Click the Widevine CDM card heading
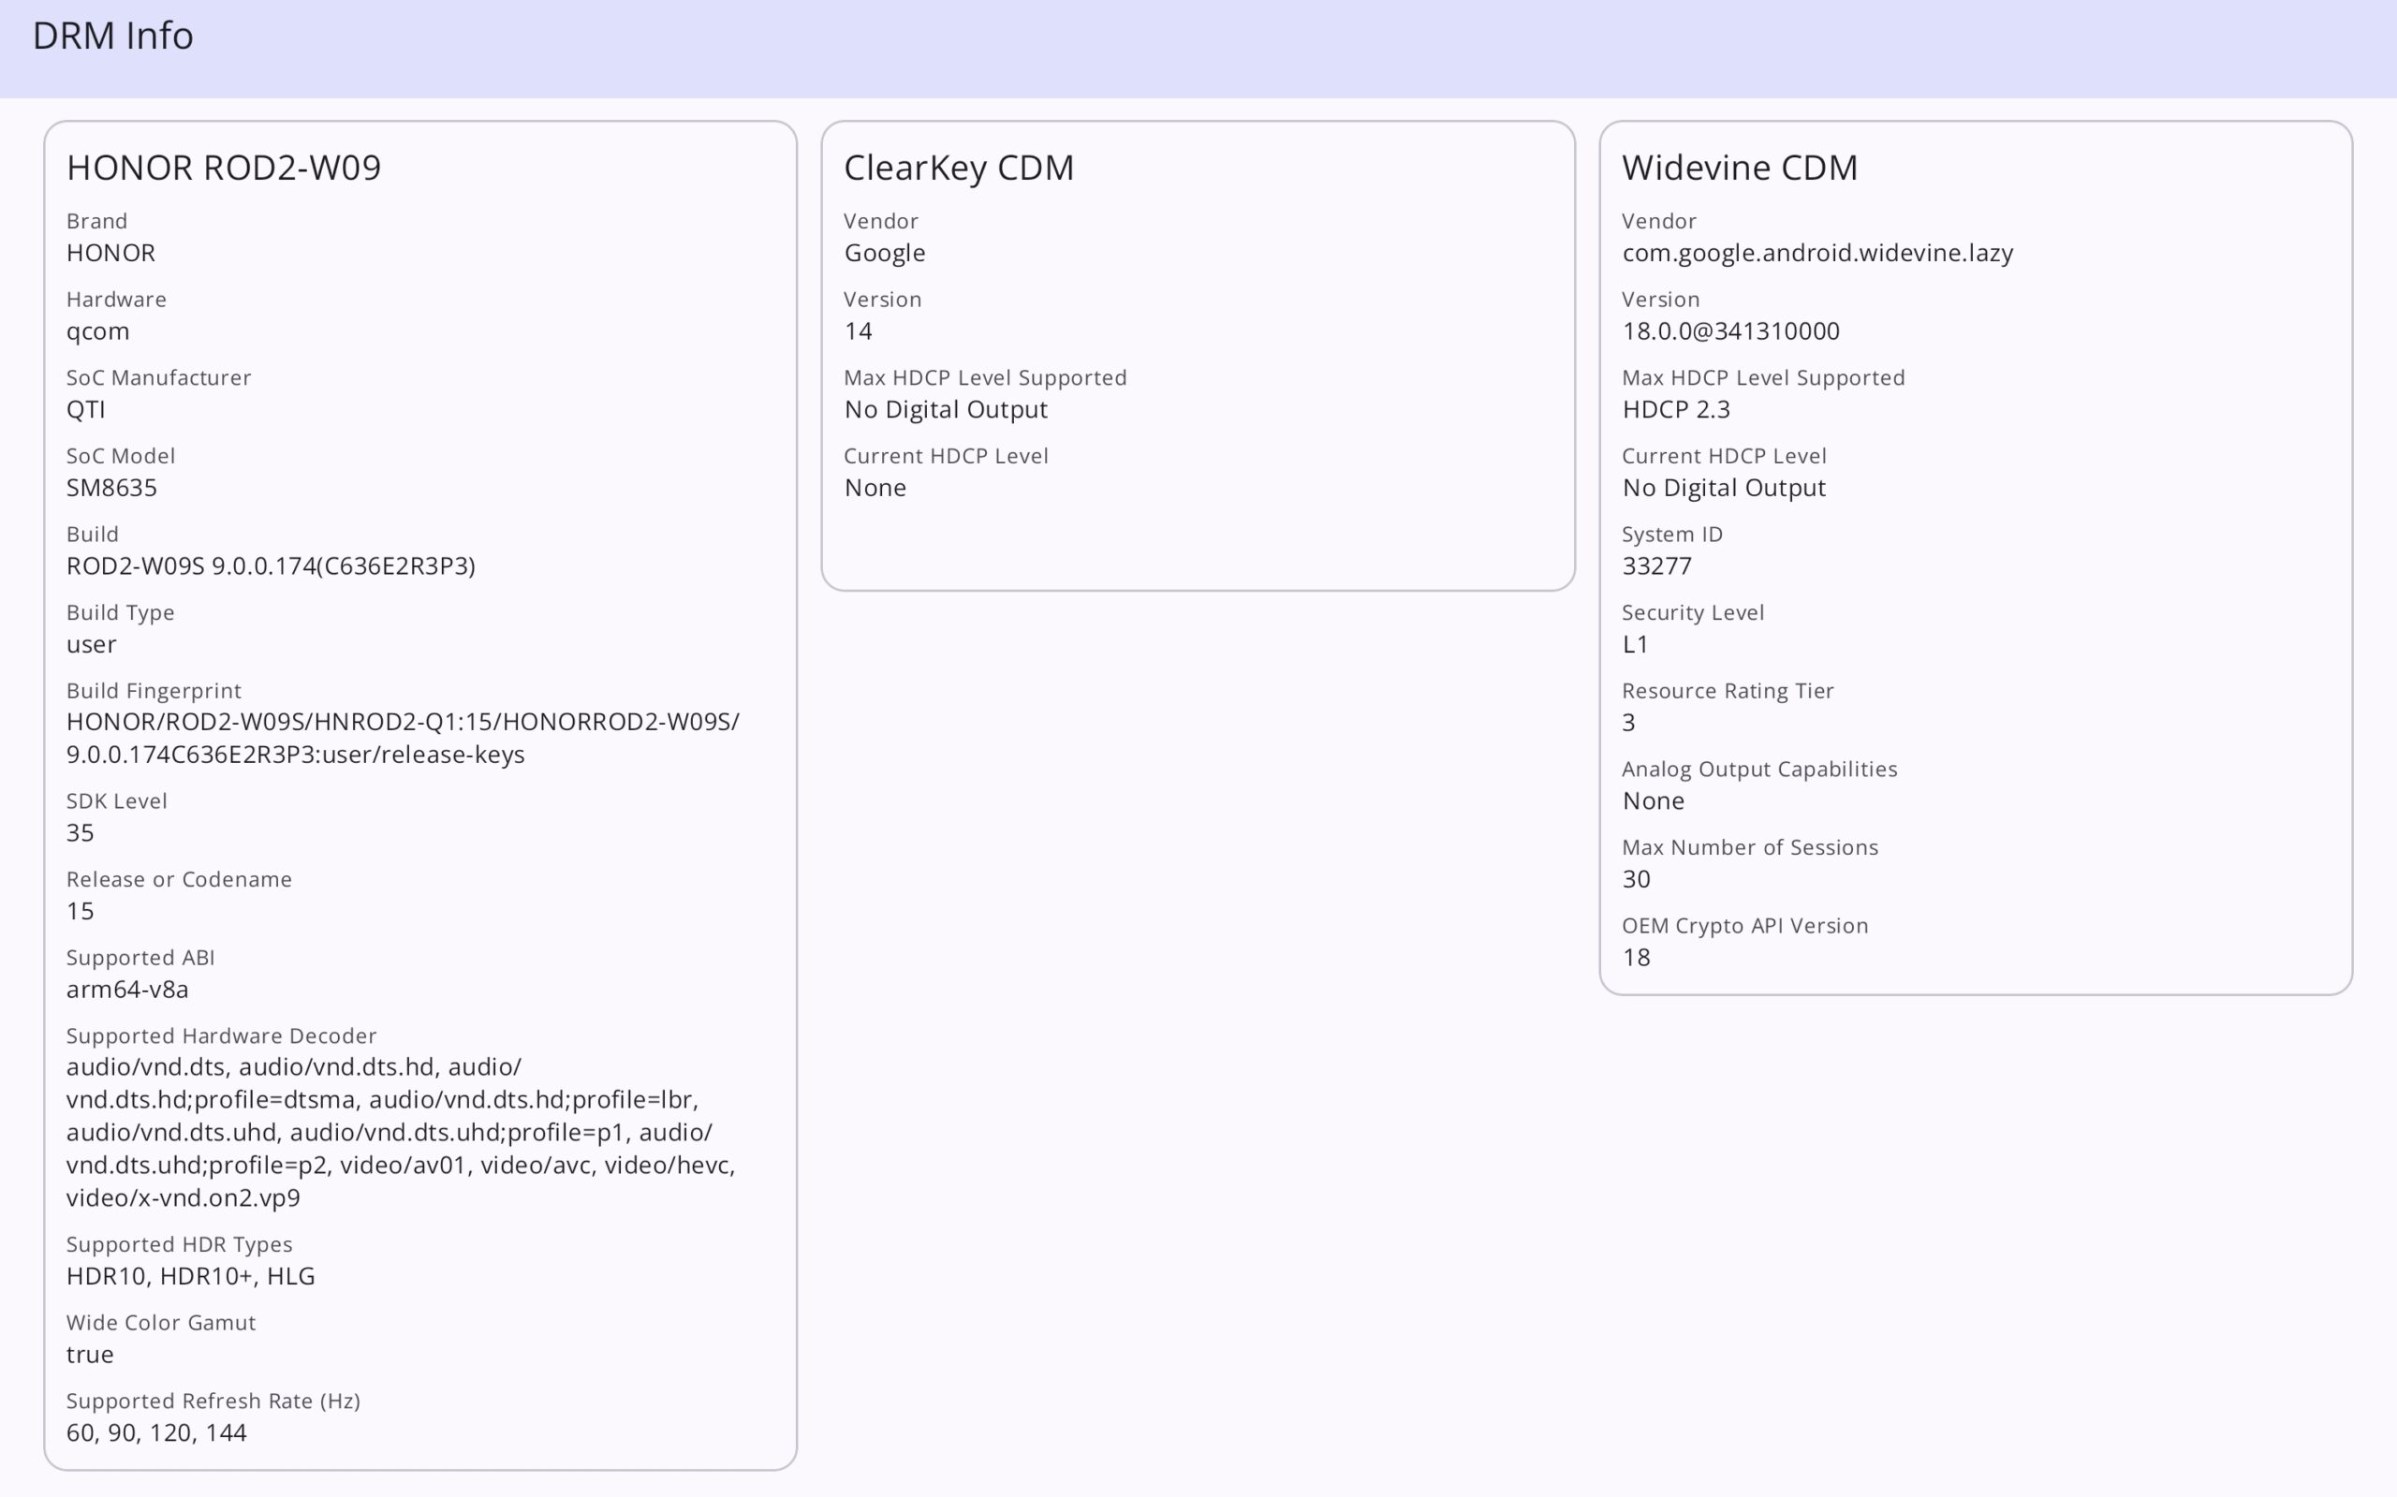The image size is (2397, 1497). coord(1739,168)
